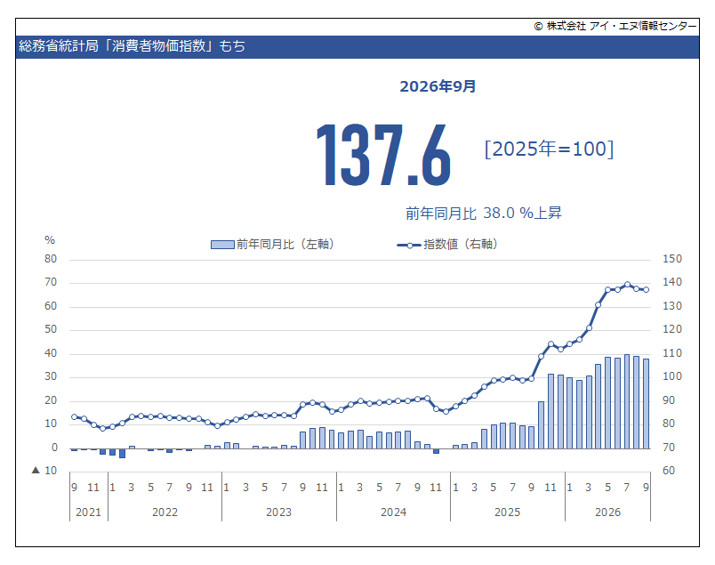Click the year label 2021
Image resolution: width=715 pixels, height=565 pixels.
(88, 513)
